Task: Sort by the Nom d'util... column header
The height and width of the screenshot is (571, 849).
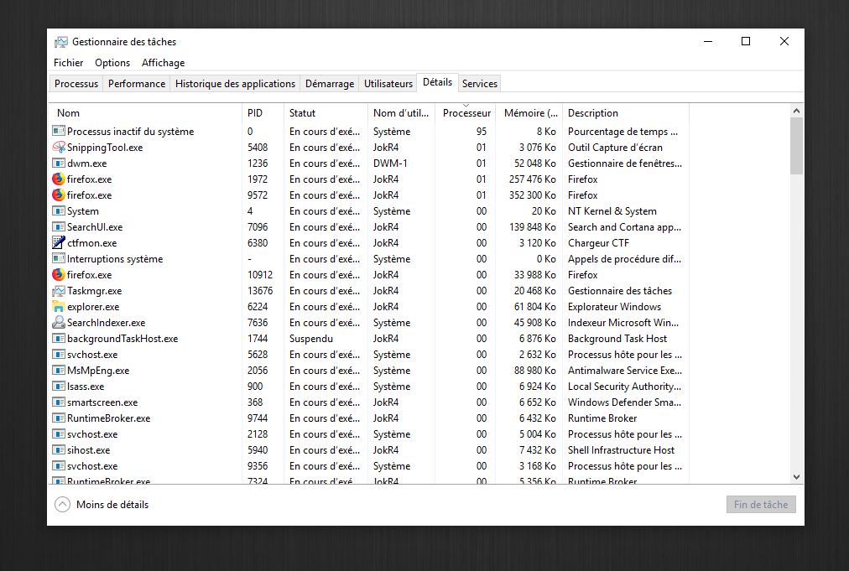Action: (x=401, y=113)
